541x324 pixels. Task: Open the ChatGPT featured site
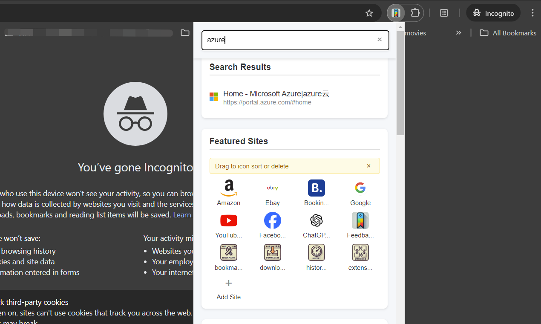(317, 225)
